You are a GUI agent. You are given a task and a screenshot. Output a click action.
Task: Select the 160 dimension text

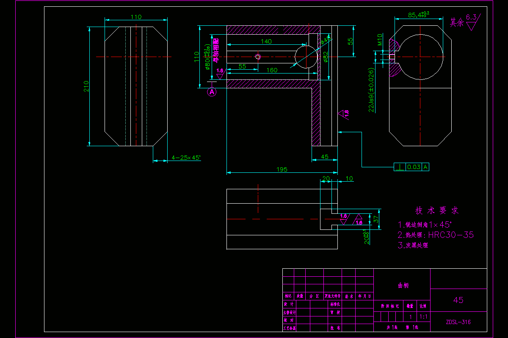pyautogui.click(x=271, y=70)
